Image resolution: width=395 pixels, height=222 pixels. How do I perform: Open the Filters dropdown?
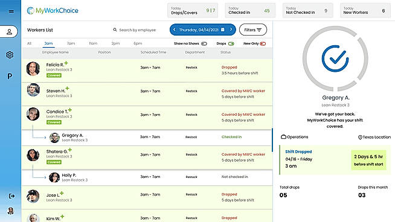pos(253,30)
